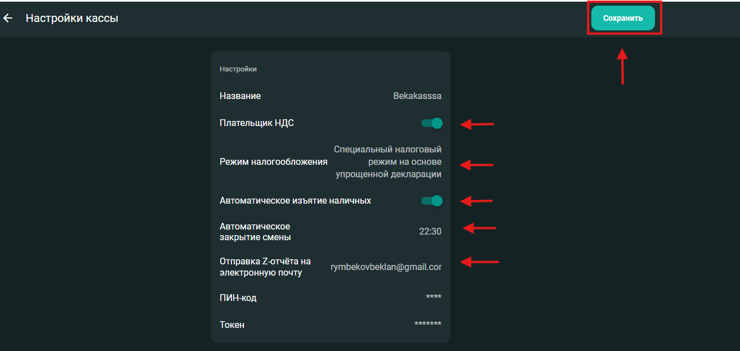This screenshot has height=351, width=740.
Task: Go back using the left arrow icon
Action: pyautogui.click(x=8, y=19)
